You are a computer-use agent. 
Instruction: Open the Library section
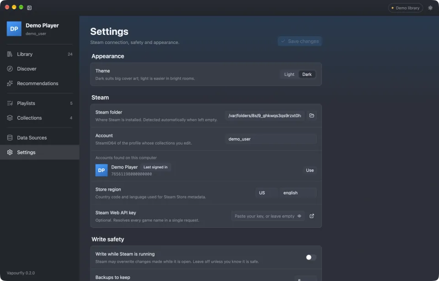click(x=39, y=54)
